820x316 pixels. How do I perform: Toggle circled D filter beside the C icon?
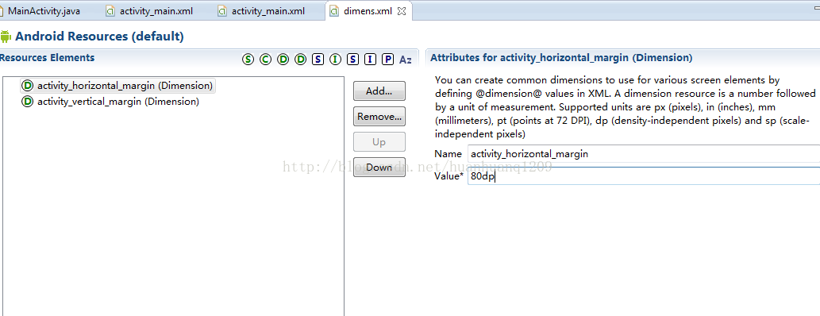pos(283,60)
